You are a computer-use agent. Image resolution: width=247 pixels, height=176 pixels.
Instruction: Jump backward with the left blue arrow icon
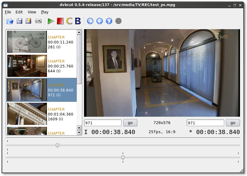point(100,21)
